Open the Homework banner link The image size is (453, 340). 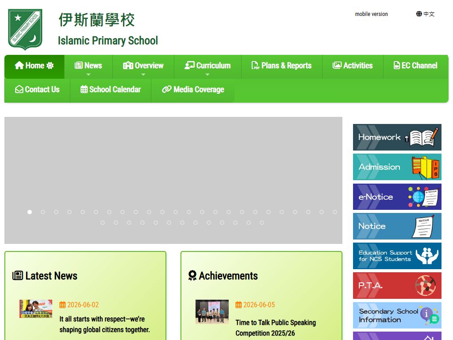[x=397, y=137]
